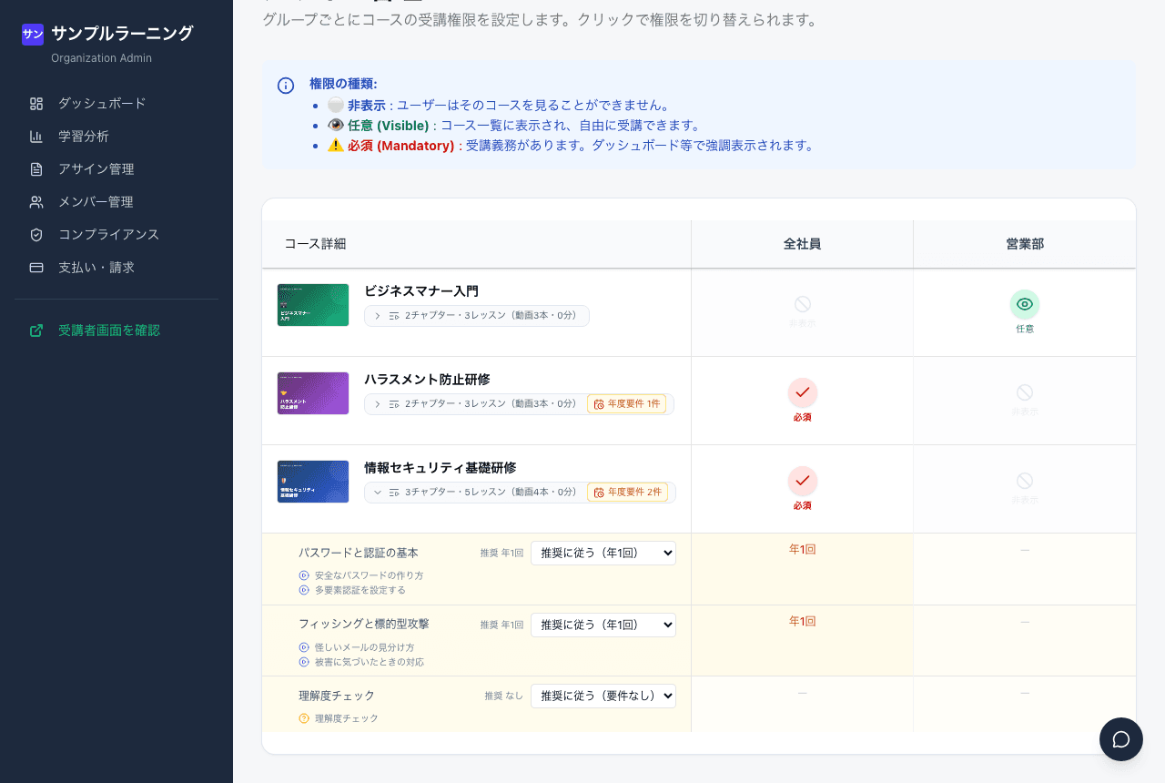
Task: Click the question icon beside 理解度チェック lesson
Action: (304, 718)
